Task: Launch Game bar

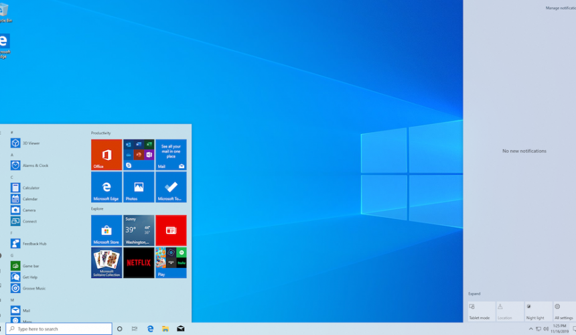Action: (x=25, y=265)
